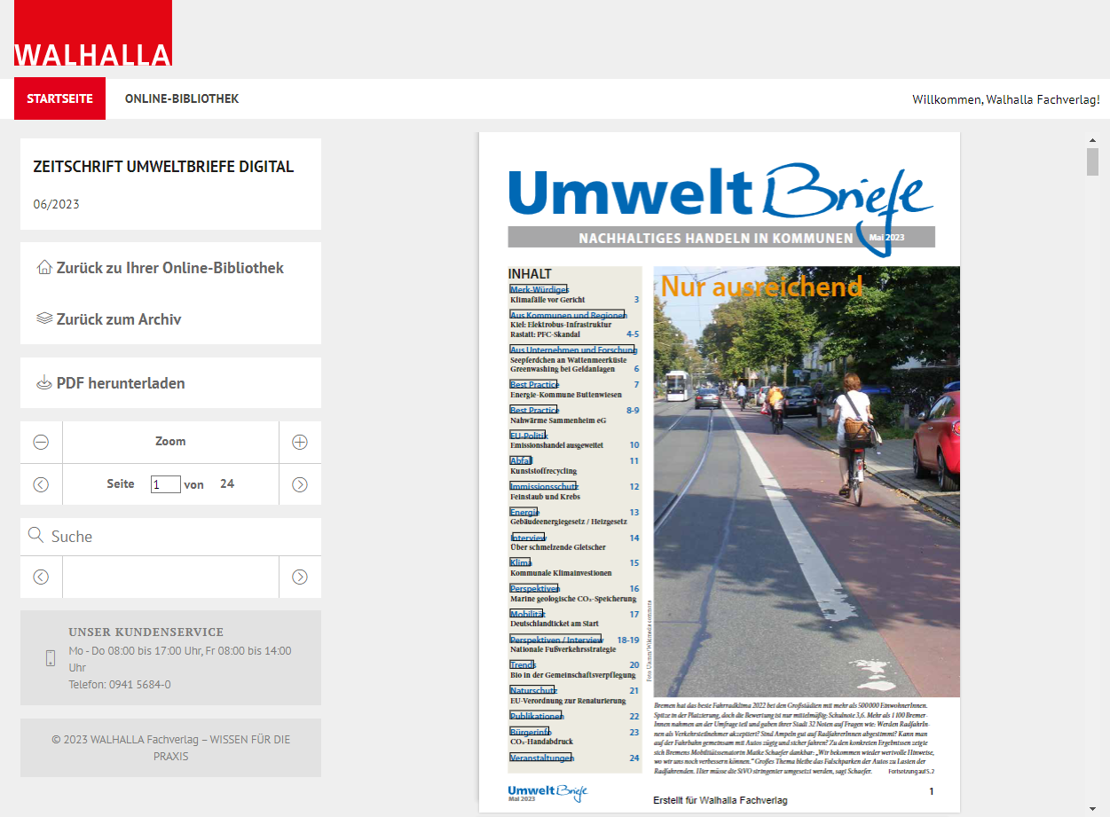The width and height of the screenshot is (1110, 817).
Task: Zoom in with the plus icon
Action: point(300,442)
